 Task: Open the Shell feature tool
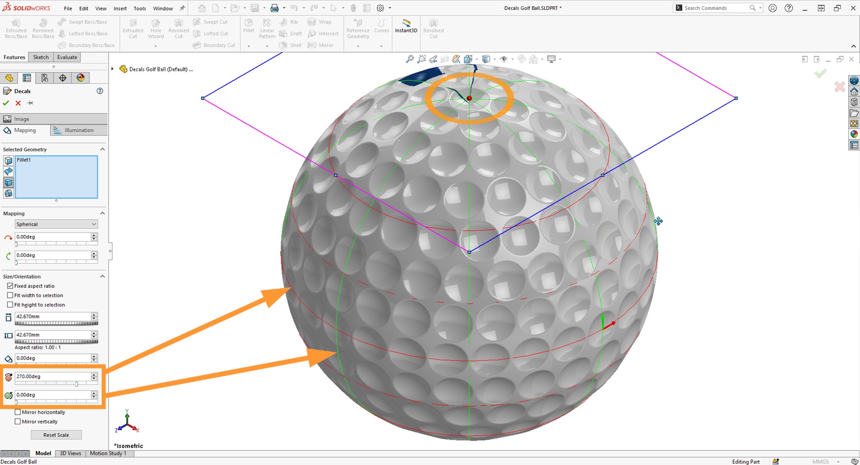click(x=290, y=45)
